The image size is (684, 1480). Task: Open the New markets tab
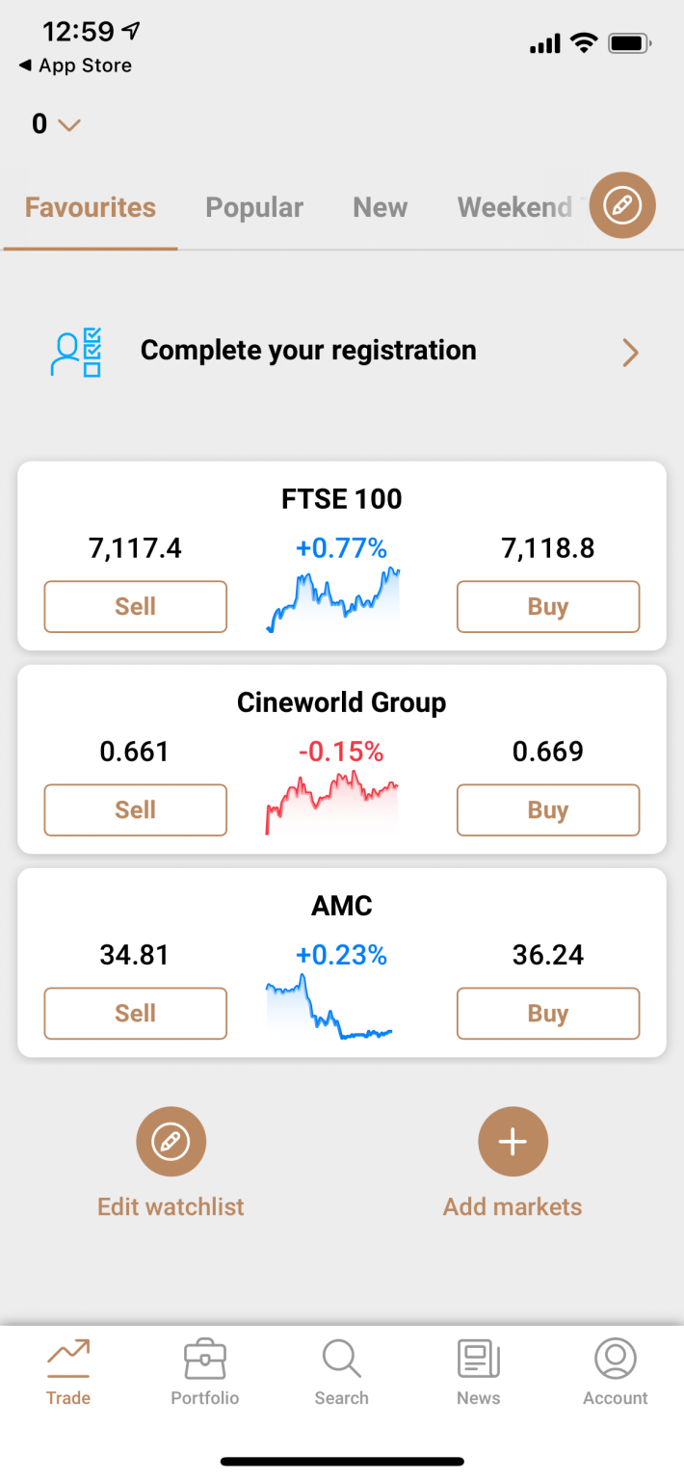click(x=380, y=206)
